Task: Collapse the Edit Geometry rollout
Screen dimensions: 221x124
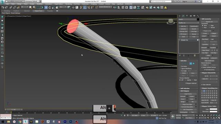Action: pos(206,19)
